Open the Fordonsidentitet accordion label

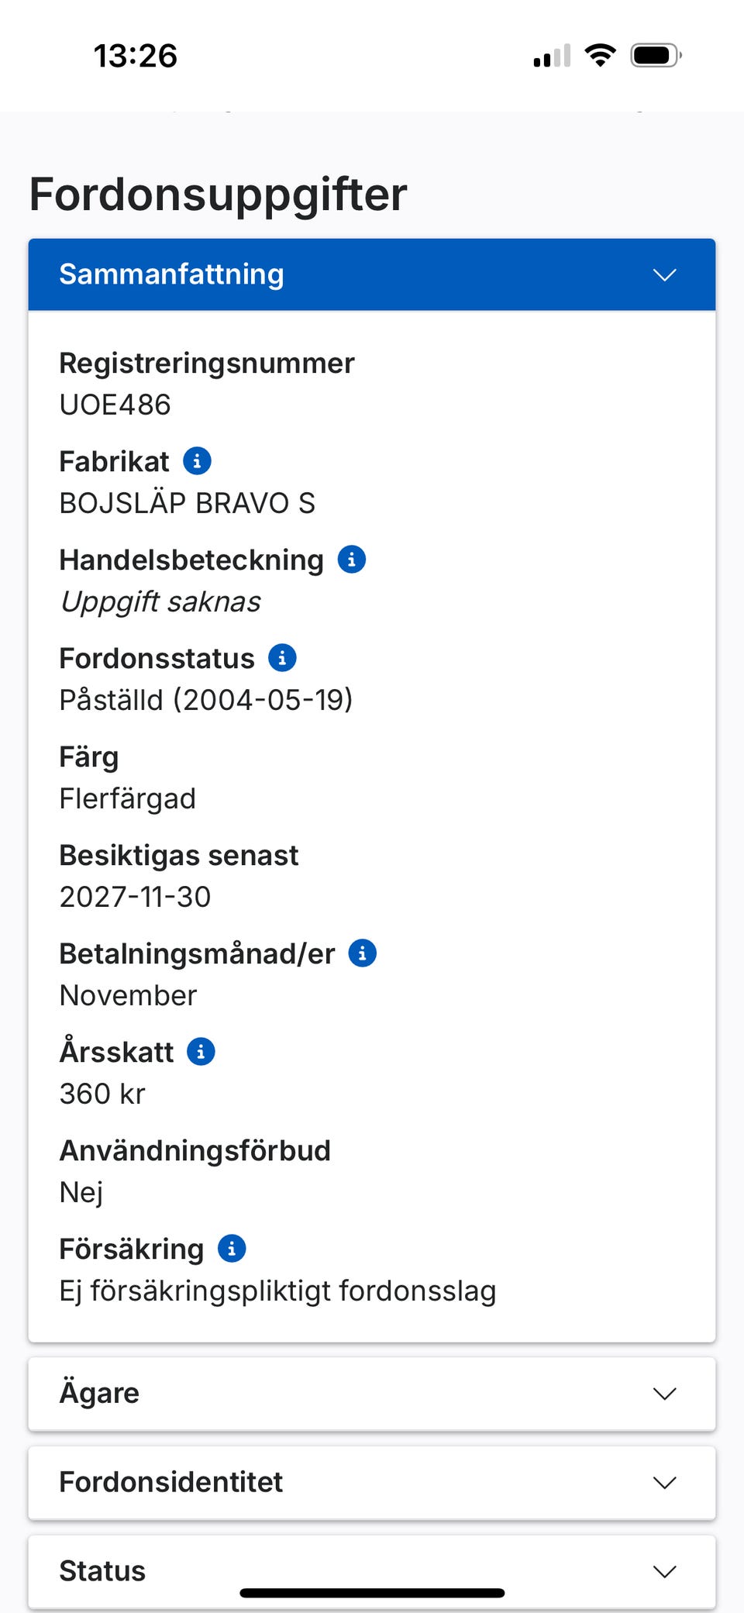[x=170, y=1482]
